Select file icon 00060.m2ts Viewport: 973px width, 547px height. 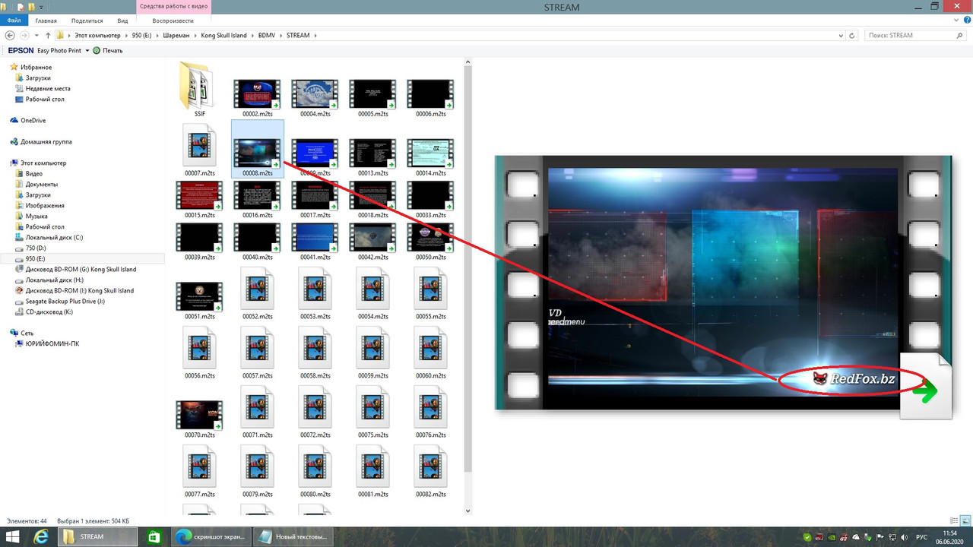point(430,352)
